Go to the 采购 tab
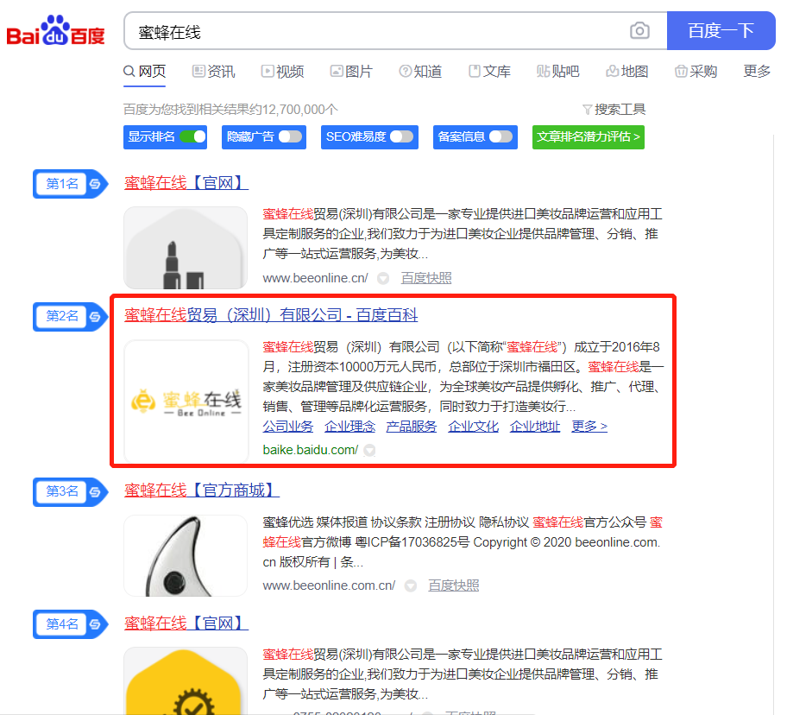Screen dimensions: 787x715 pos(696,72)
